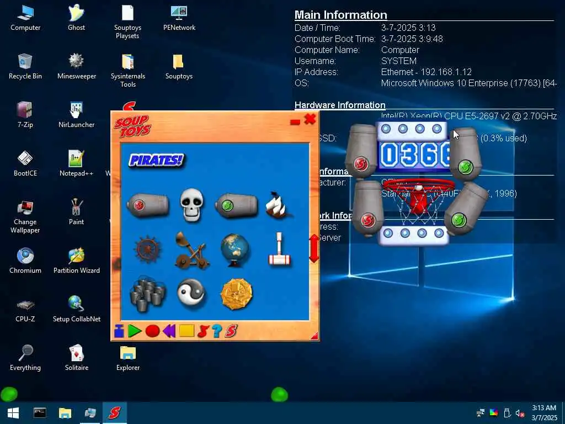The image size is (565, 424).
Task: Open the Chromium desktop icon
Action: click(x=25, y=261)
